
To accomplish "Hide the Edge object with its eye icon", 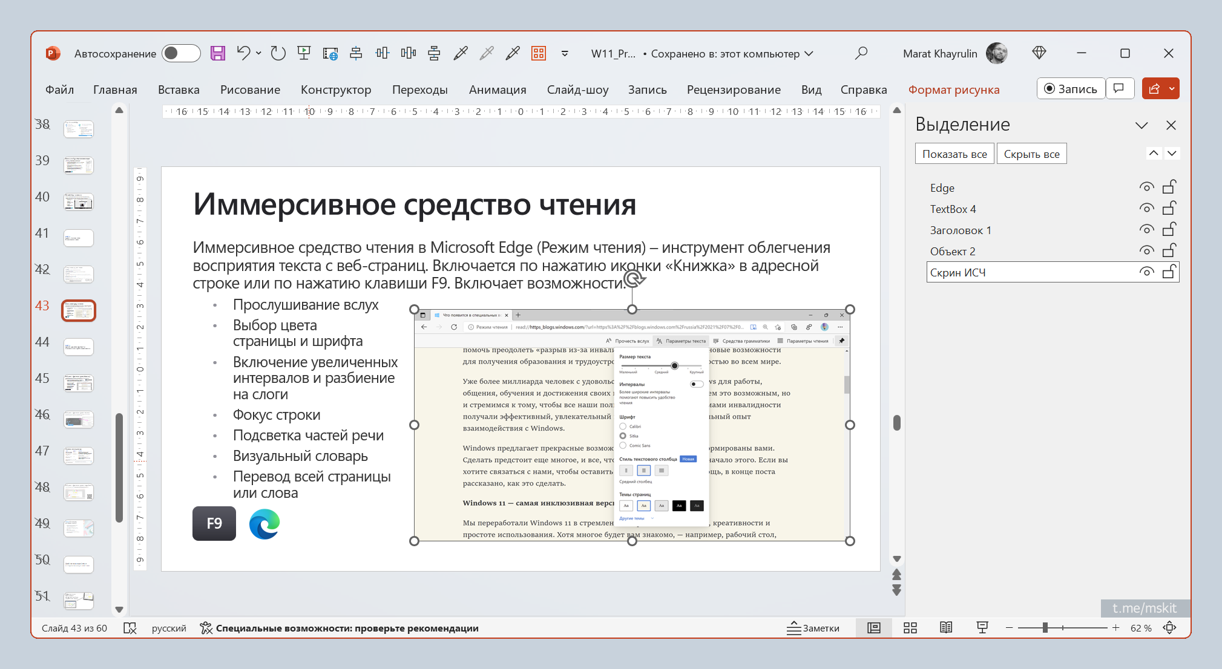I will click(1146, 188).
